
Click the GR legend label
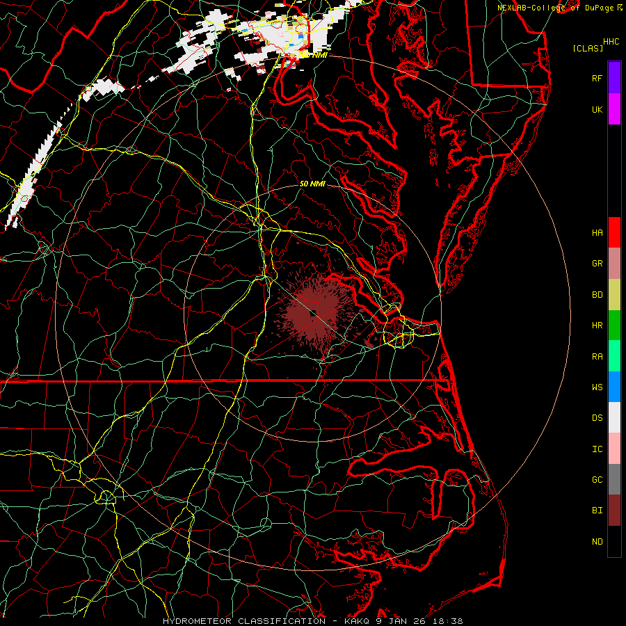[x=597, y=264]
